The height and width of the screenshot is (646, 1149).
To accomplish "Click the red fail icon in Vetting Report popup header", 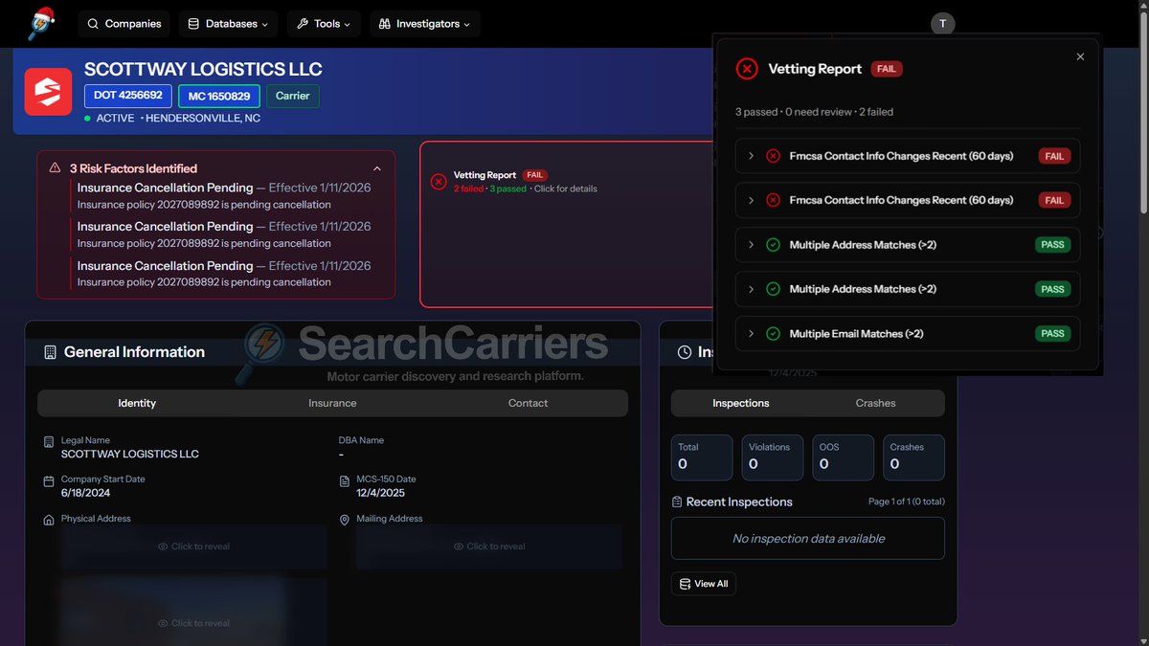I will pyautogui.click(x=747, y=69).
